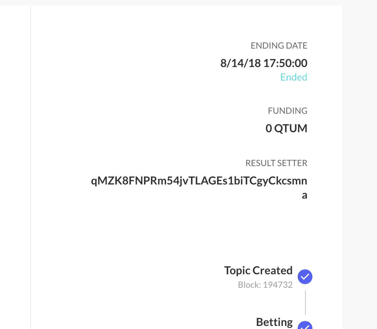Click the timeline connector line between steps
This screenshot has width=377, height=329.
pyautogui.click(x=305, y=302)
